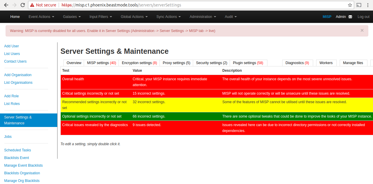
Task: Open the MISP settings (40) tab
Action: 101,63
